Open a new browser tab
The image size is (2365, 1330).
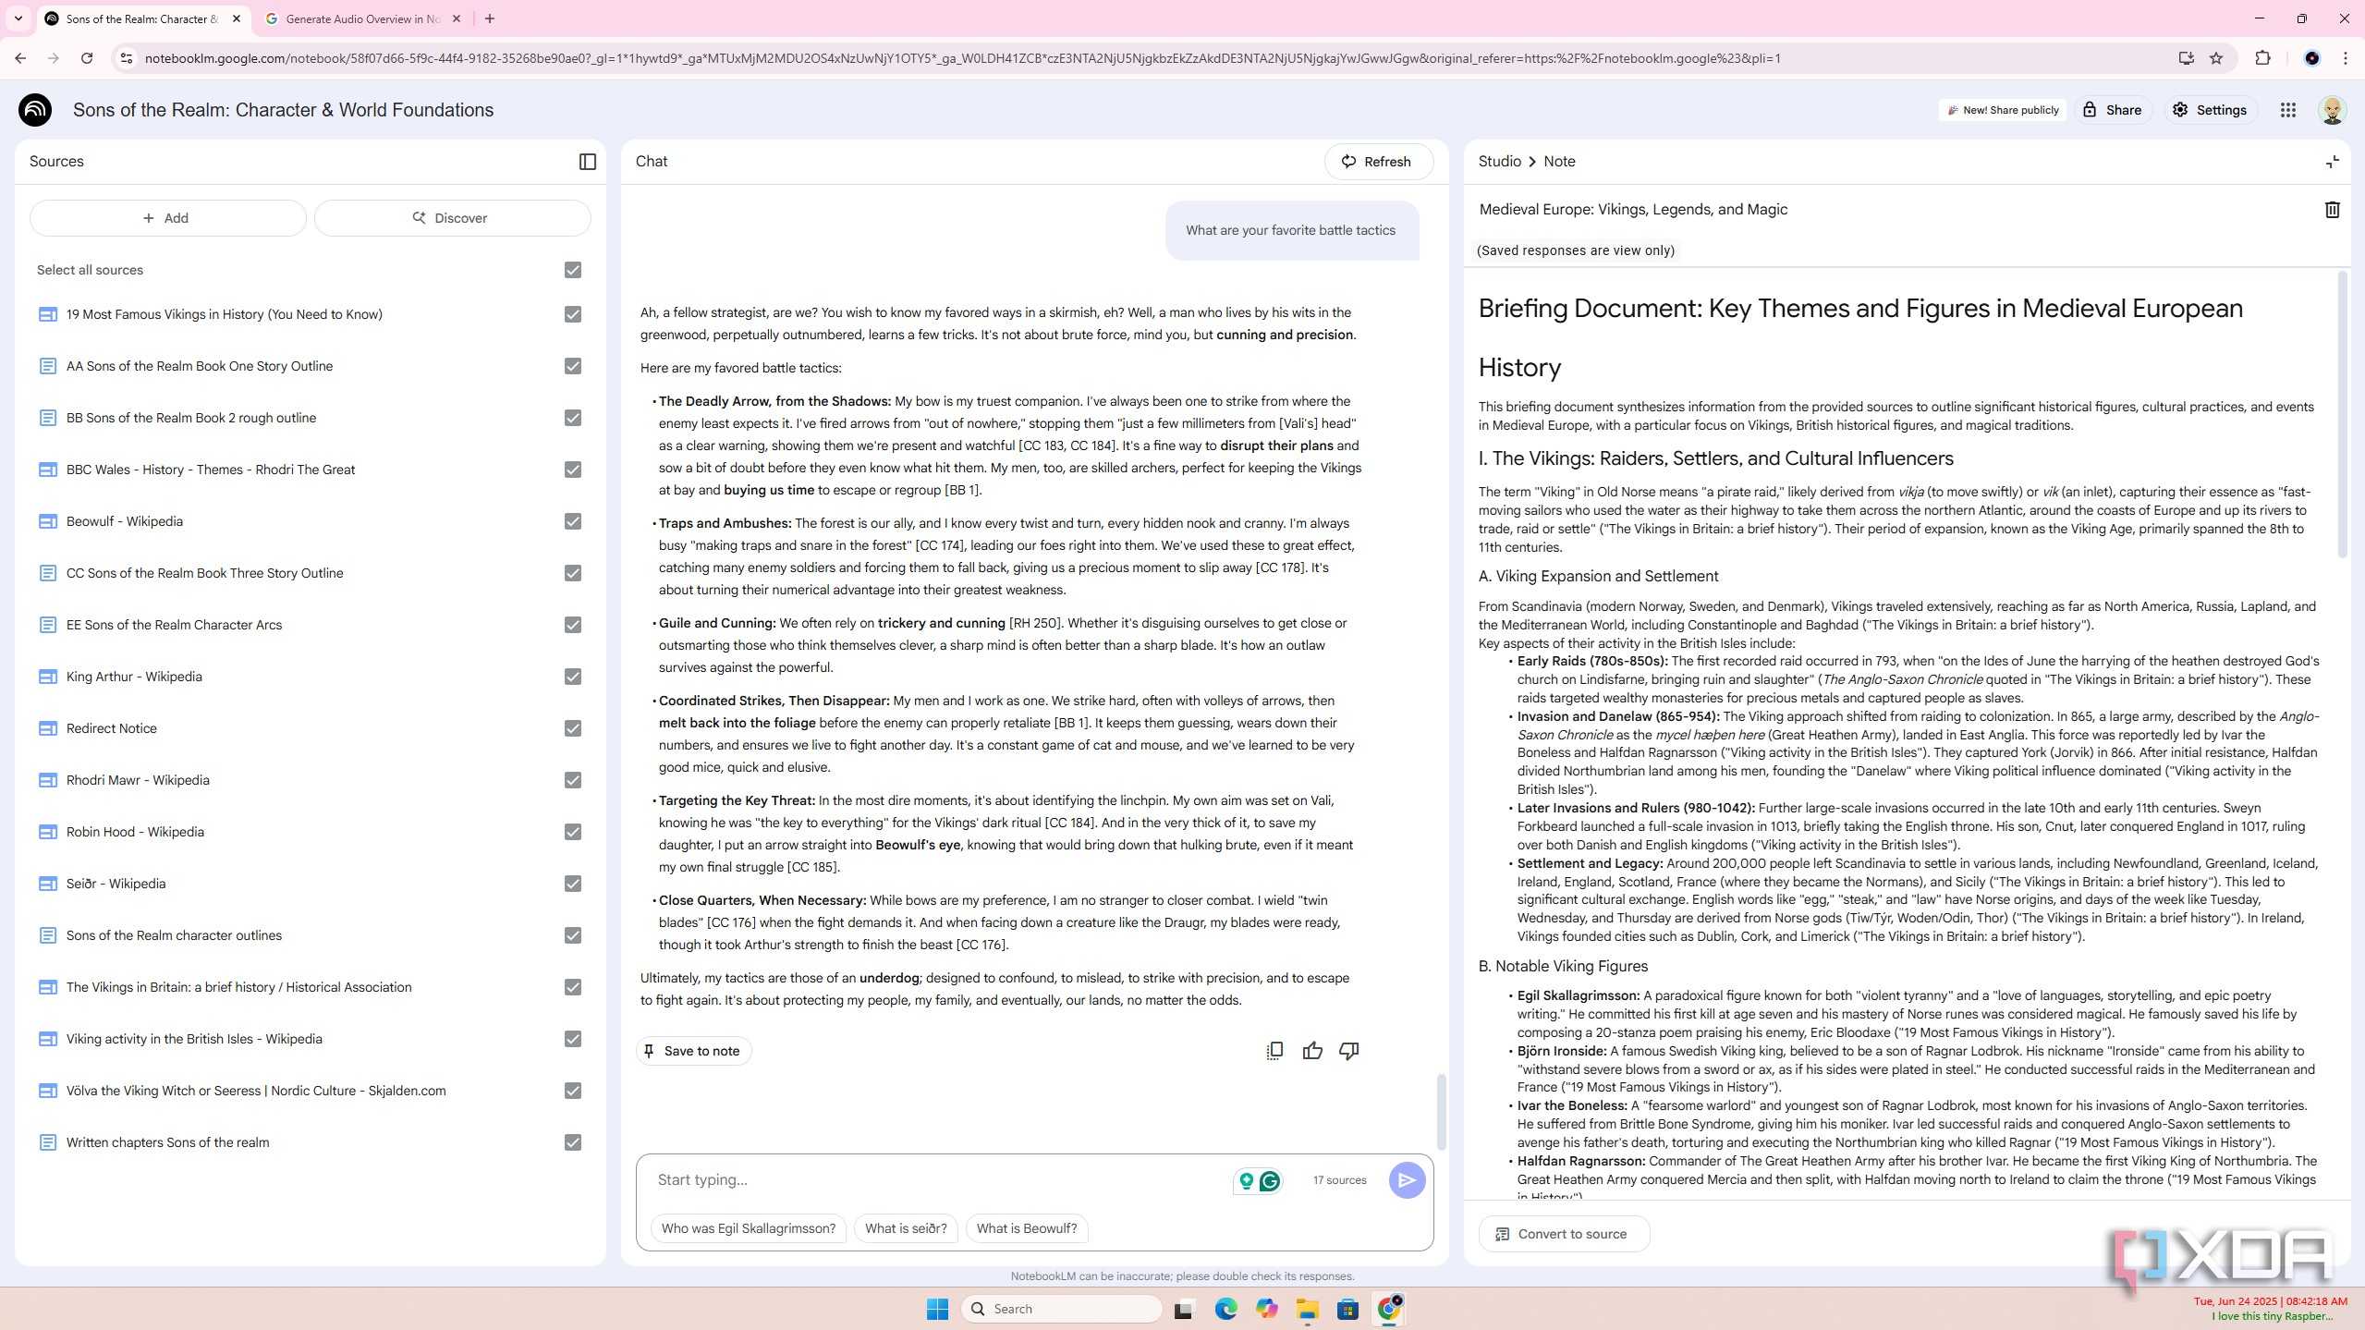[490, 18]
